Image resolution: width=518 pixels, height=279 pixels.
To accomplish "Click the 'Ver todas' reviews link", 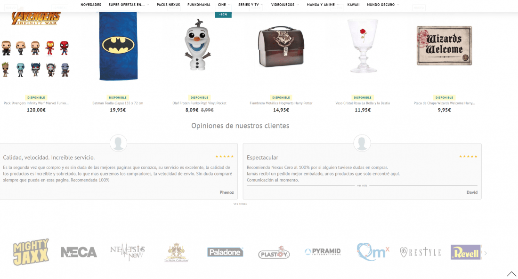I will click(x=240, y=204).
